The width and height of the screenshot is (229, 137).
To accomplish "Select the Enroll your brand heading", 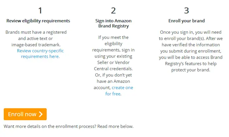I will pyautogui.click(x=186, y=21).
